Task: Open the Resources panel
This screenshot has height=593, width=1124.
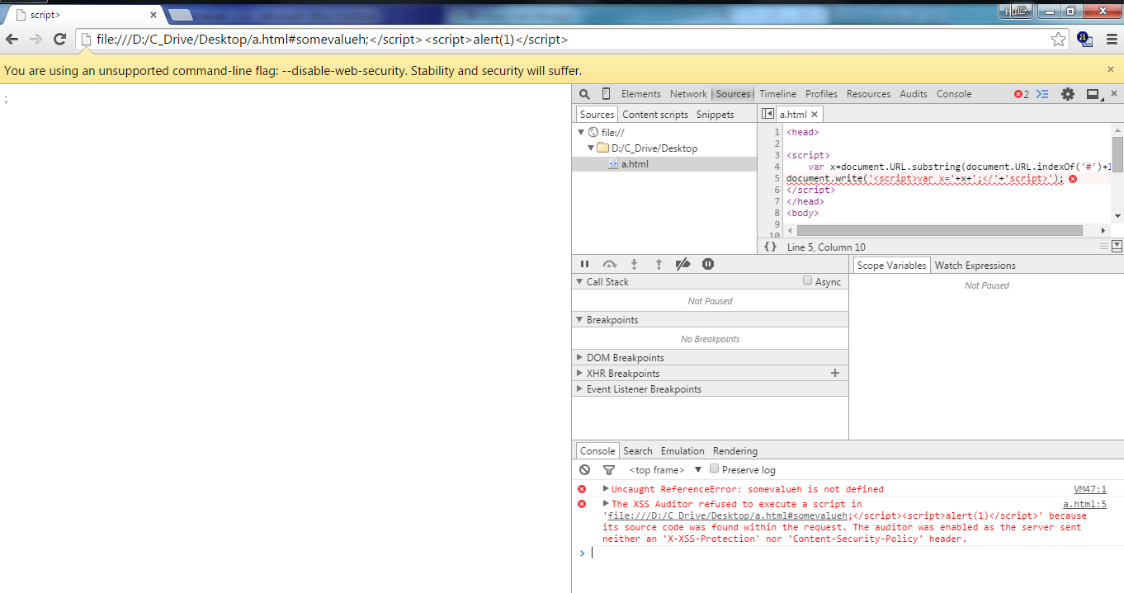Action: coord(868,94)
